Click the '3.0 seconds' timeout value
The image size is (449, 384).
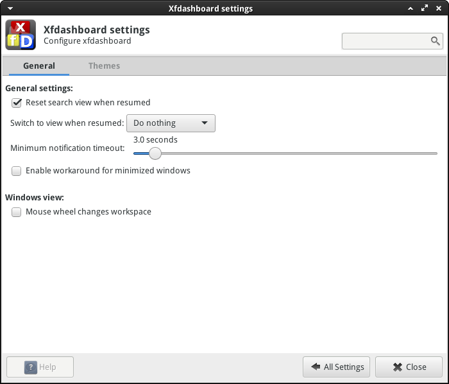click(x=155, y=140)
